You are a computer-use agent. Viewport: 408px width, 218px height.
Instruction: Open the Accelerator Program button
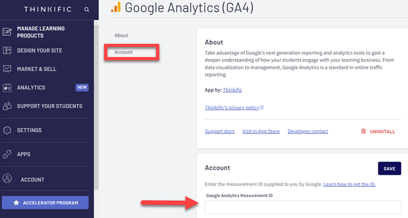point(45,202)
